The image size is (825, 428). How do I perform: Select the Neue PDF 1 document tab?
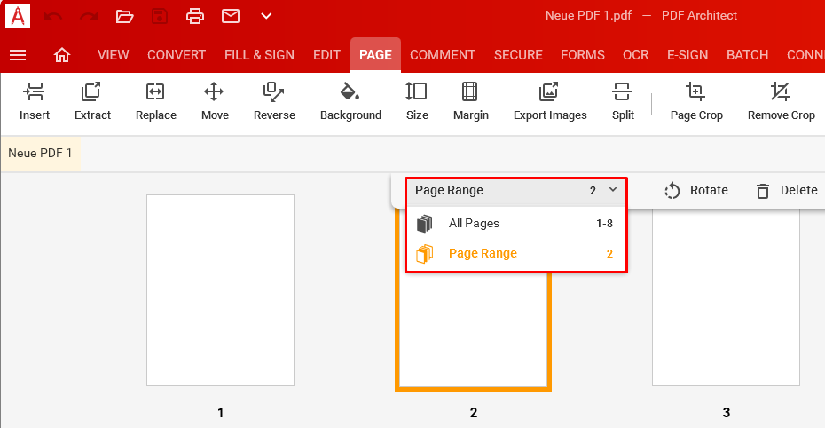pos(40,154)
